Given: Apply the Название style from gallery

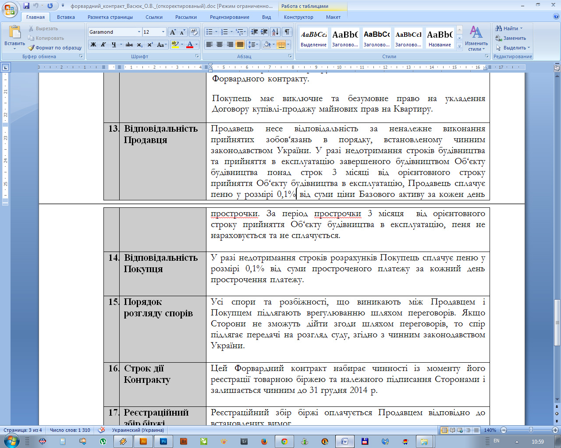Looking at the screenshot, I should 440,38.
